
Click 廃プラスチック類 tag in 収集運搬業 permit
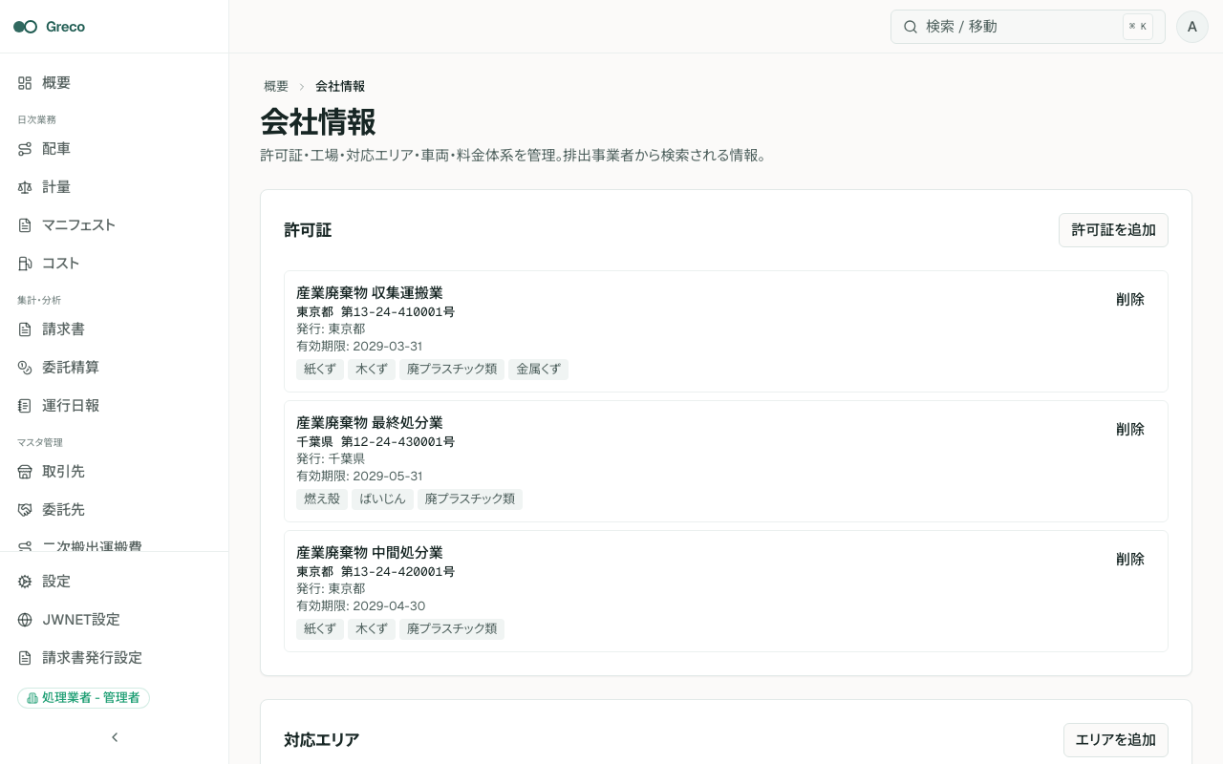click(x=452, y=370)
